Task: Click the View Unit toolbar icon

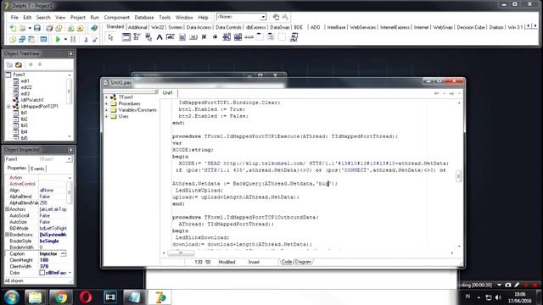Action: pos(13,40)
